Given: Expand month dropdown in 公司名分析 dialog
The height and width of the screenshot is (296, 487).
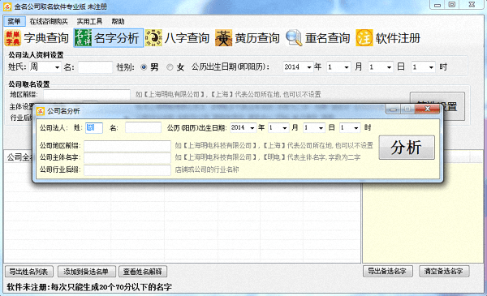Looking at the screenshot, I should (285, 128).
